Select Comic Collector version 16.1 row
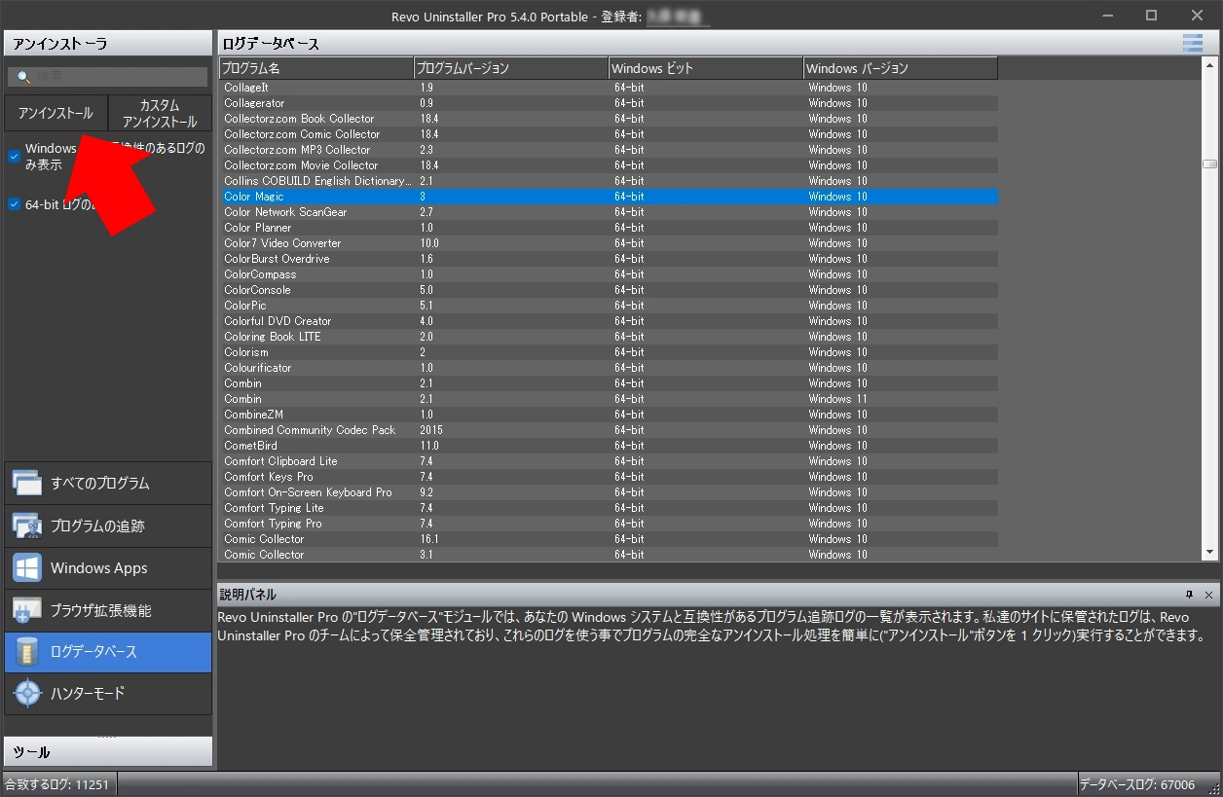This screenshot has height=797, width=1223. 609,539
